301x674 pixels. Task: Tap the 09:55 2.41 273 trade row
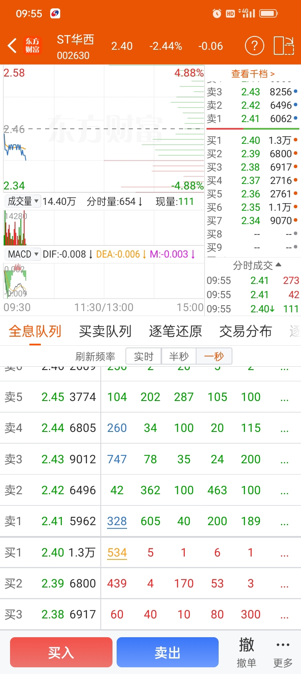253,281
